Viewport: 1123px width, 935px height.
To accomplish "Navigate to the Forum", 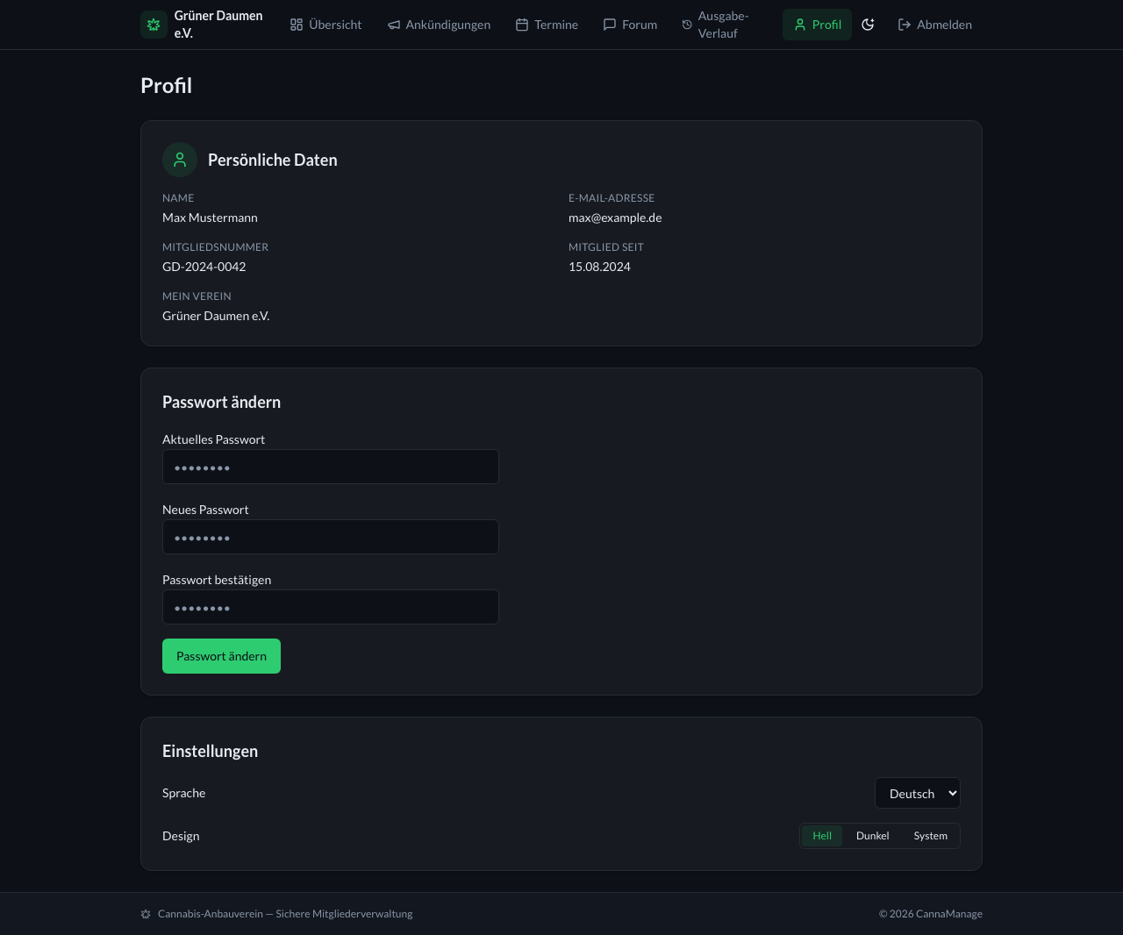I will pyautogui.click(x=630, y=25).
